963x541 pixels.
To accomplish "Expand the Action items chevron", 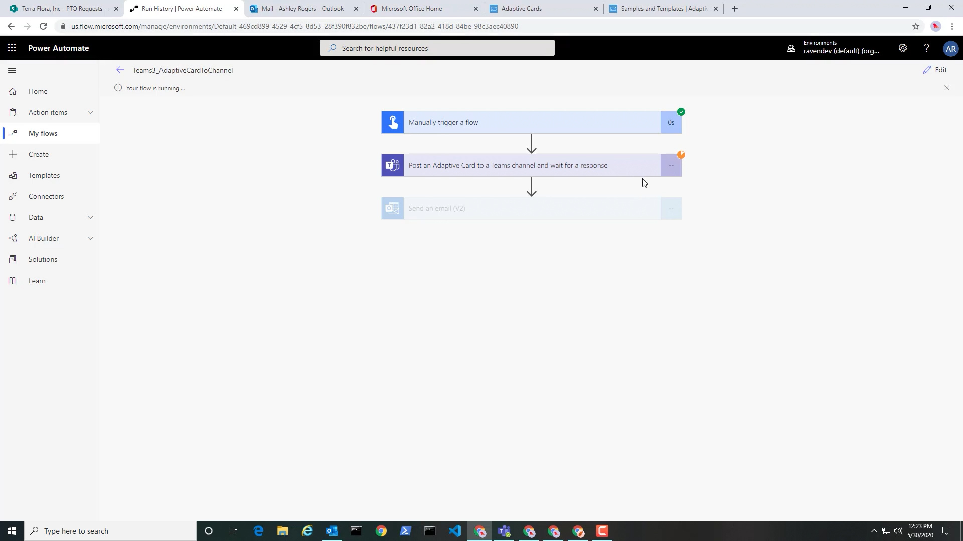I will click(90, 112).
